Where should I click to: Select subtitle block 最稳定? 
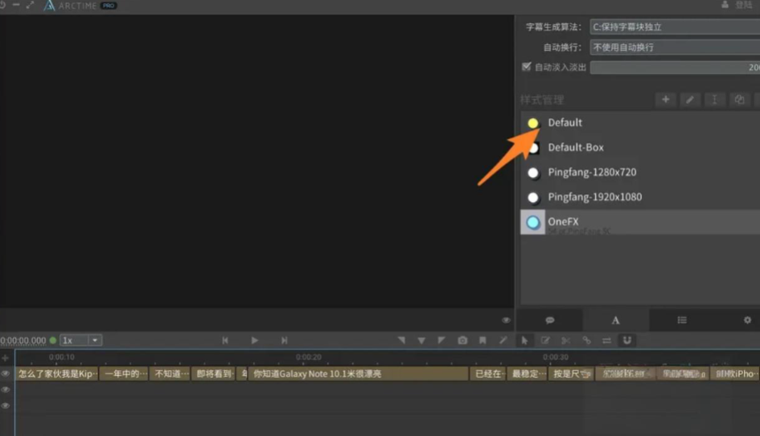click(x=528, y=373)
